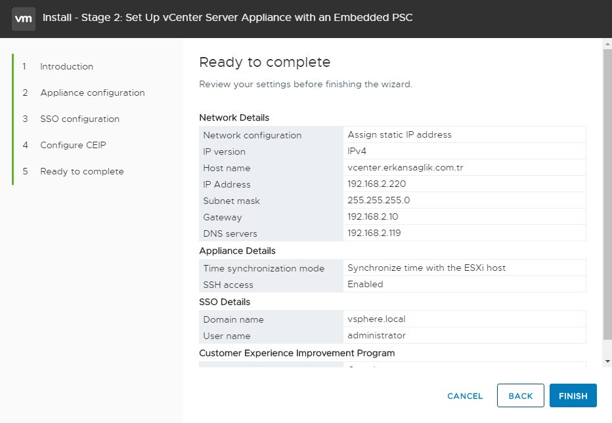Screen dimensions: 612x423
Task: Click Network configuration label cell
Action: pos(271,135)
